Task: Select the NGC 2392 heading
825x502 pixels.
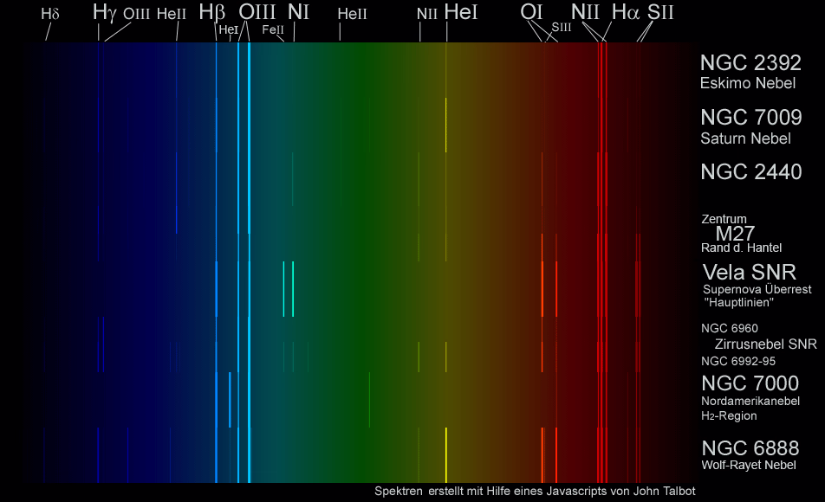Action: [750, 63]
